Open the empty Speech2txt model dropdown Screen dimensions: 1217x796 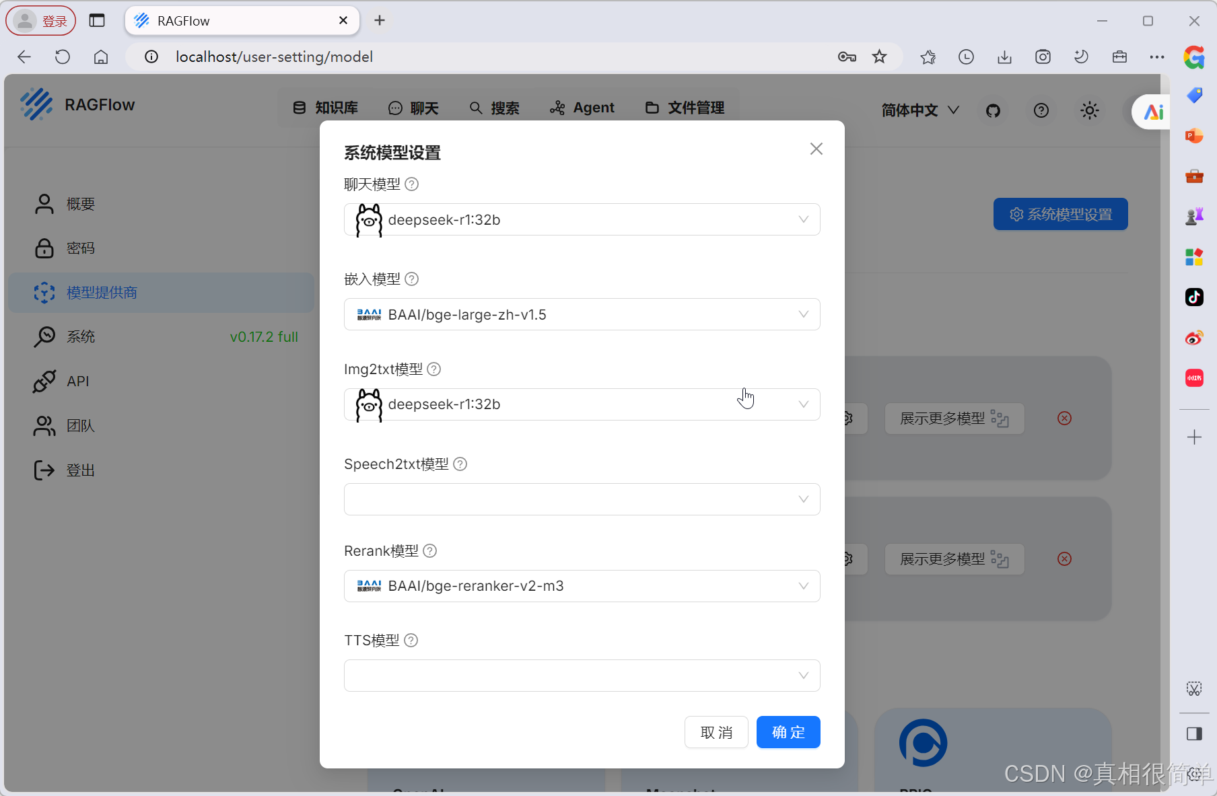click(x=582, y=499)
